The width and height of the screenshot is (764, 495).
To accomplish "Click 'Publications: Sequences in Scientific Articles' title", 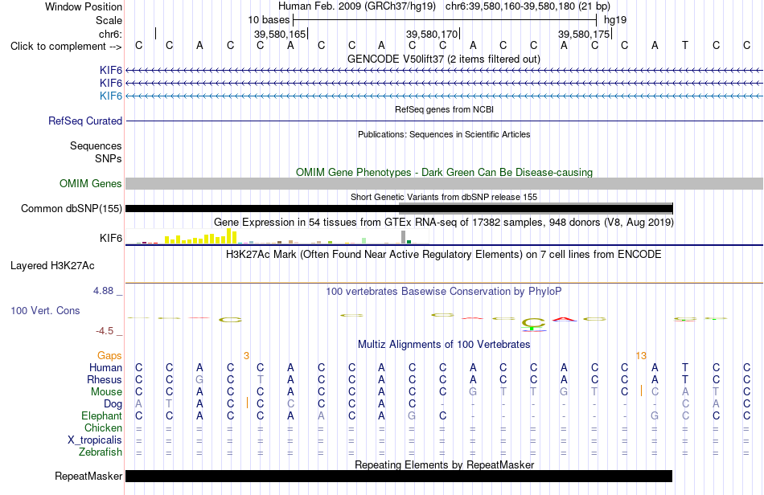I will click(444, 134).
